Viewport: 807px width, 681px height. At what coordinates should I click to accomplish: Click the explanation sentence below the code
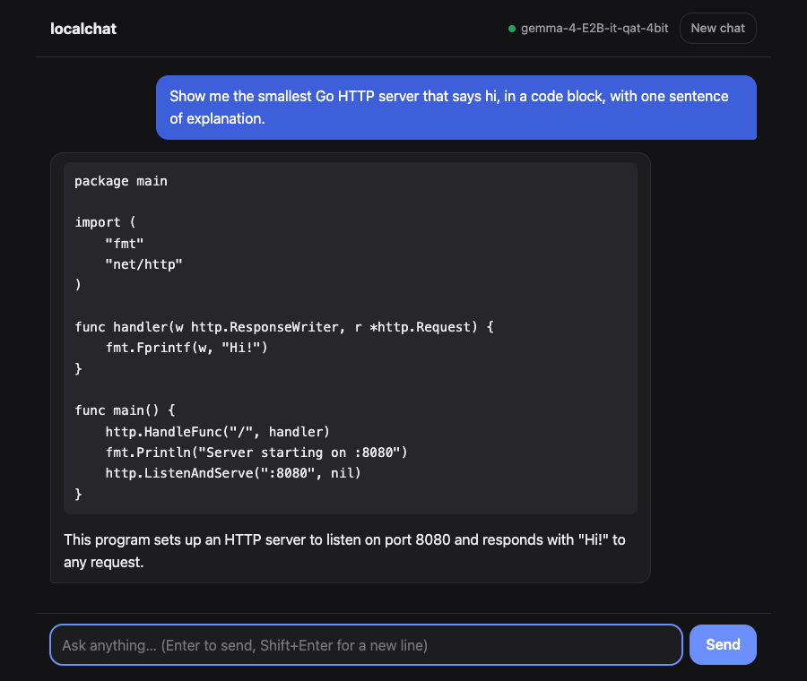(x=344, y=551)
